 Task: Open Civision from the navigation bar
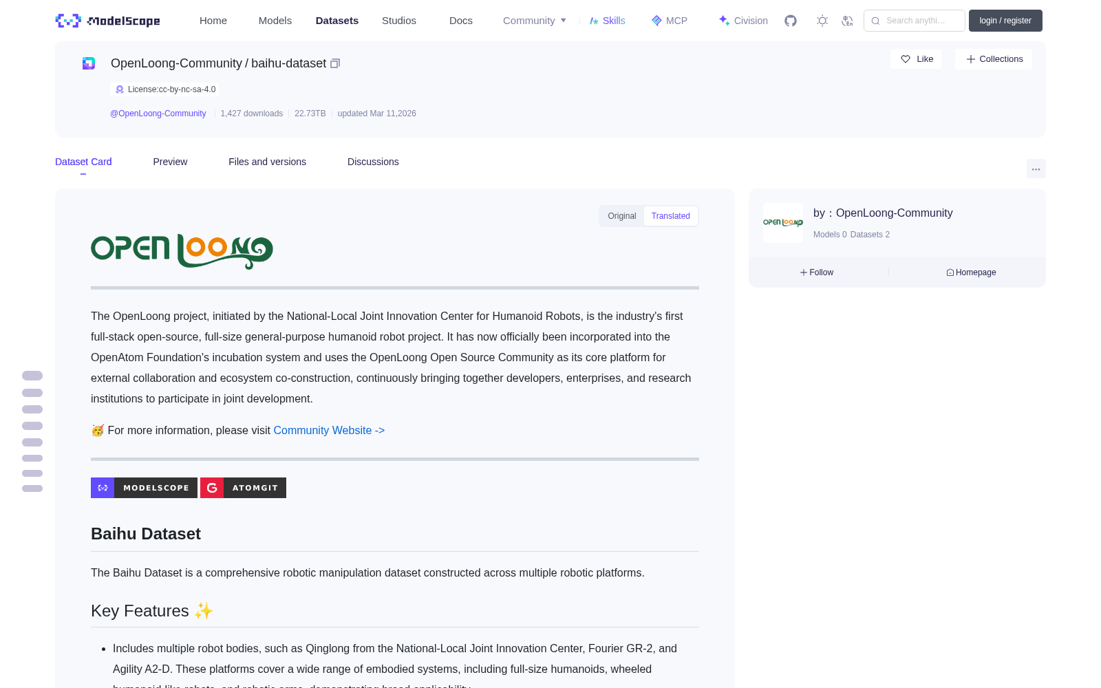coord(742,21)
